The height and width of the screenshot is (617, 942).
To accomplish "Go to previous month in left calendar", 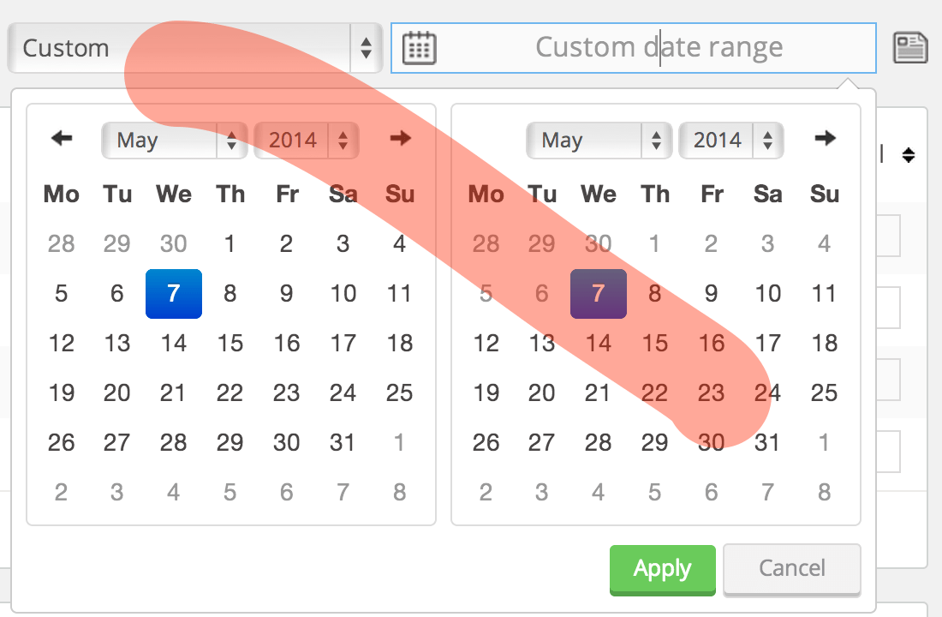I will tap(62, 138).
